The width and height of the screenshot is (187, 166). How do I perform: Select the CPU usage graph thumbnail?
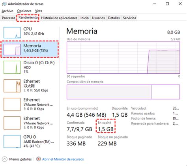tap(12, 33)
